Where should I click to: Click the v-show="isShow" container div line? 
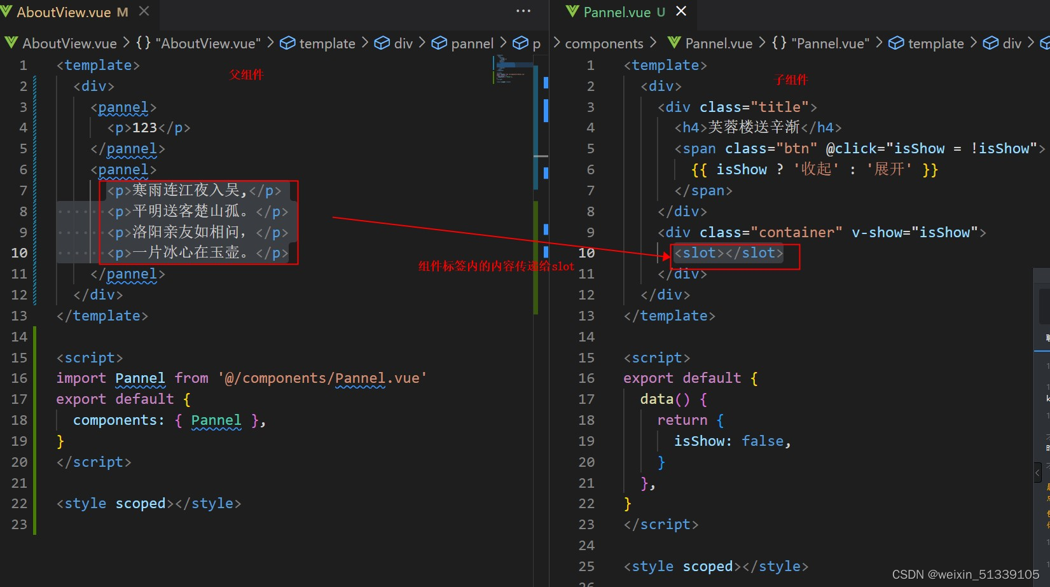822,233
